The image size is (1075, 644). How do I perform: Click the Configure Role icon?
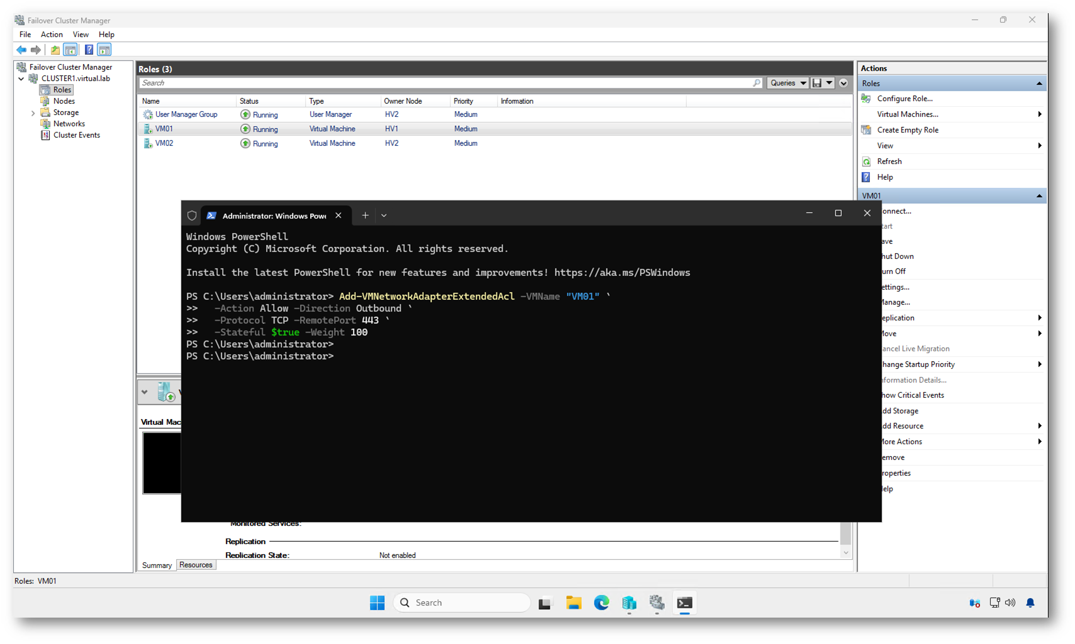[866, 99]
